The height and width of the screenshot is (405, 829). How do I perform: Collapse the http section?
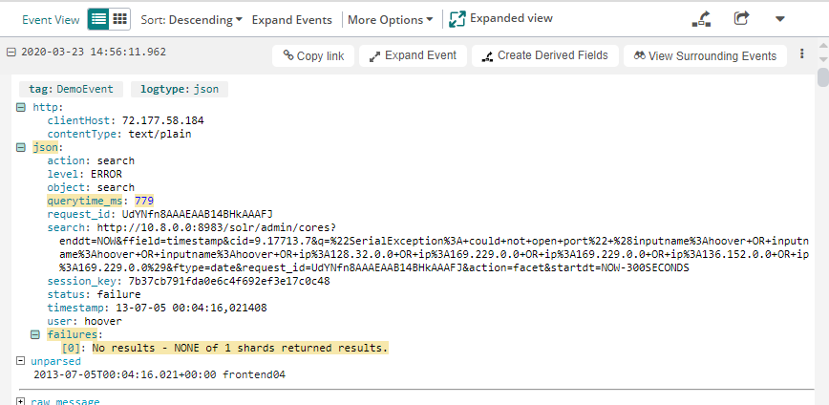21,107
